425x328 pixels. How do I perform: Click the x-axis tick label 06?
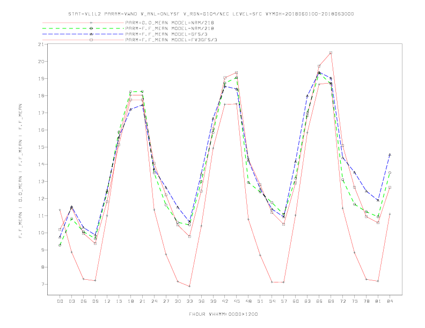pos(84,301)
